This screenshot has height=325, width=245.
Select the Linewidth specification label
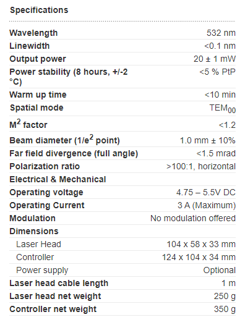[x=30, y=46]
